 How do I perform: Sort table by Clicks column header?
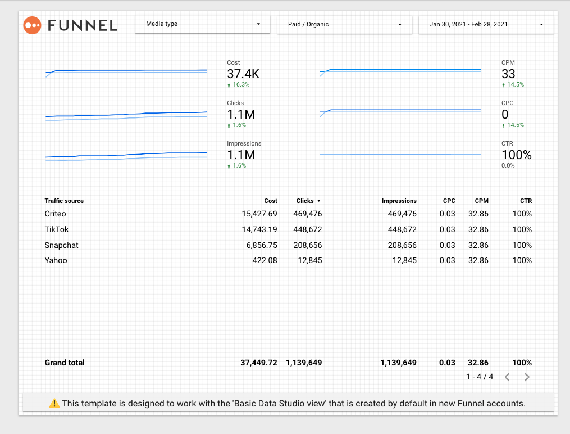point(304,201)
